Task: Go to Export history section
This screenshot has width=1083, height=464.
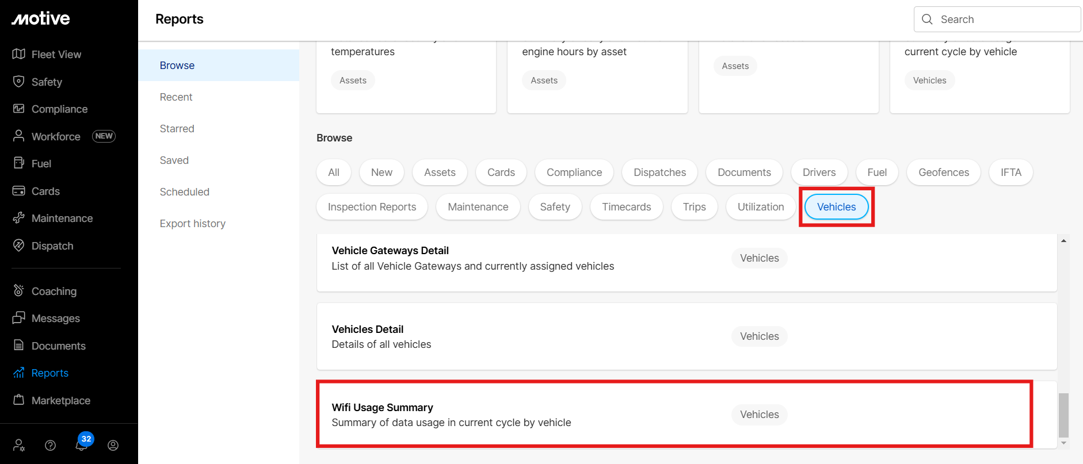Action: 192,224
